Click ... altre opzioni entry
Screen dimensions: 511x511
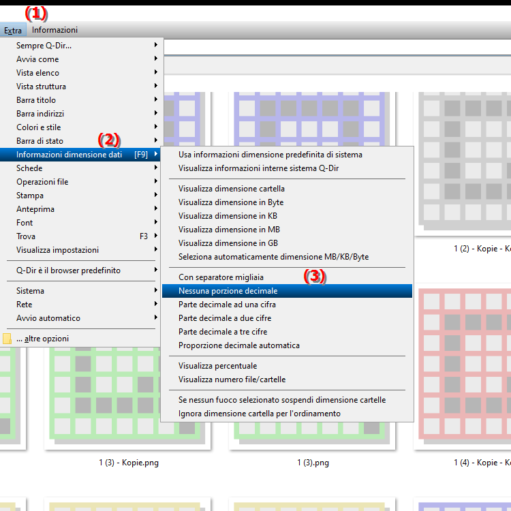(x=80, y=339)
